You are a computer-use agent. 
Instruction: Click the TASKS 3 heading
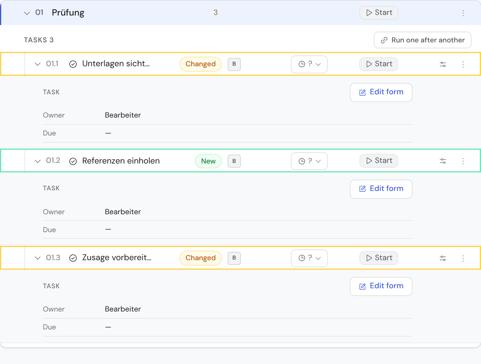pyautogui.click(x=39, y=40)
